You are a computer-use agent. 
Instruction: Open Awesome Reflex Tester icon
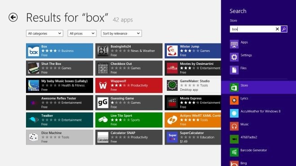34,103
